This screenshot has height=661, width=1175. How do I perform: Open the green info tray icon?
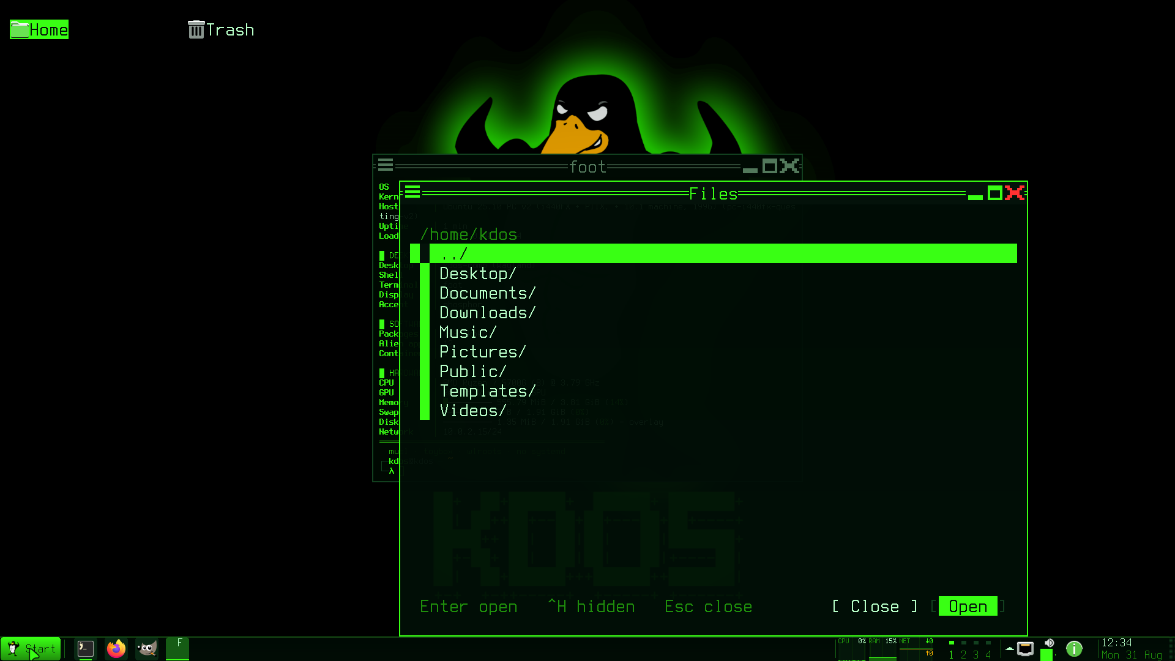pyautogui.click(x=1074, y=649)
